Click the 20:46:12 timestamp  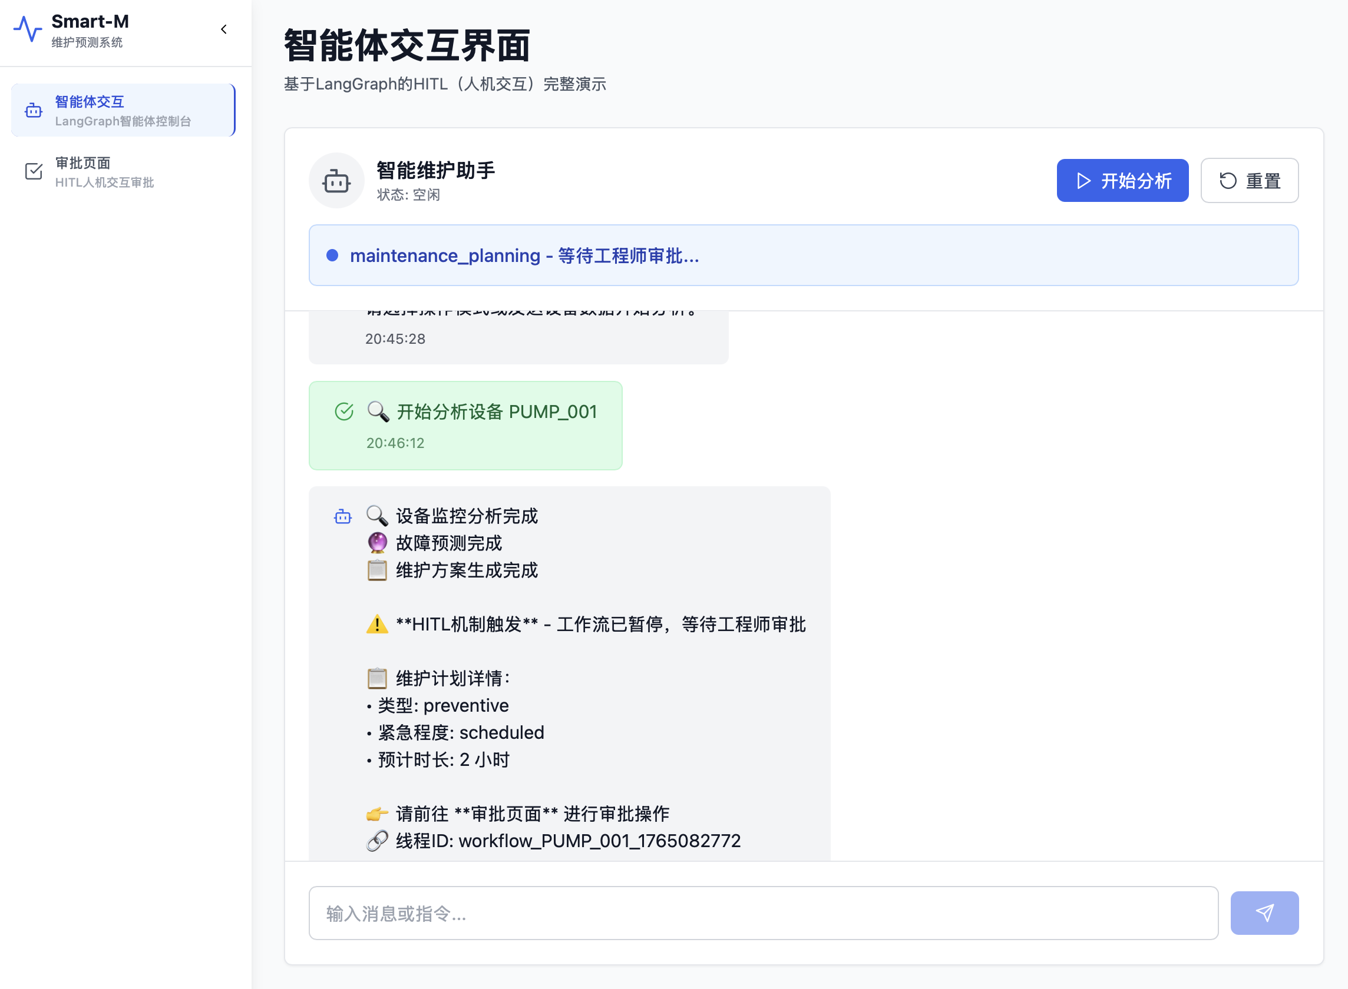point(395,443)
